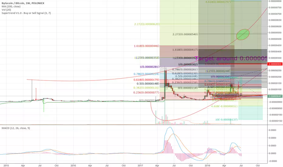283x167 pixels.
Task: Select the 2.272(0.00000540) Fibonacci label
Action: [185, 34]
